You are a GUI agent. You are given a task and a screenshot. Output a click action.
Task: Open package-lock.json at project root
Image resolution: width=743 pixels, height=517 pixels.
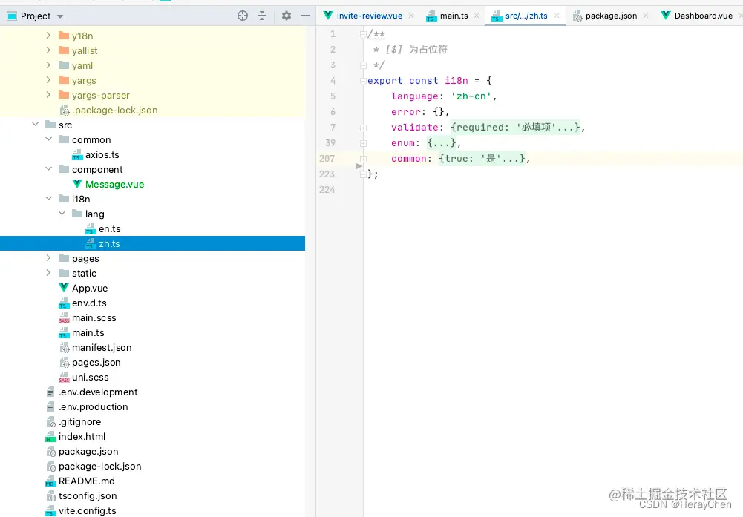pos(100,467)
